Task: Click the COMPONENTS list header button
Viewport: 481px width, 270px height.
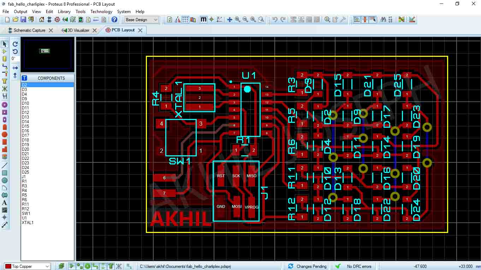Action: click(x=51, y=78)
